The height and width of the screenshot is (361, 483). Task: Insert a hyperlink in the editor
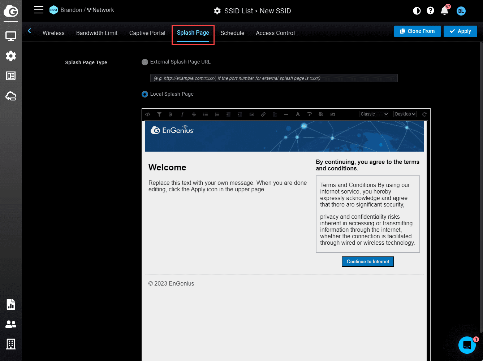263,114
